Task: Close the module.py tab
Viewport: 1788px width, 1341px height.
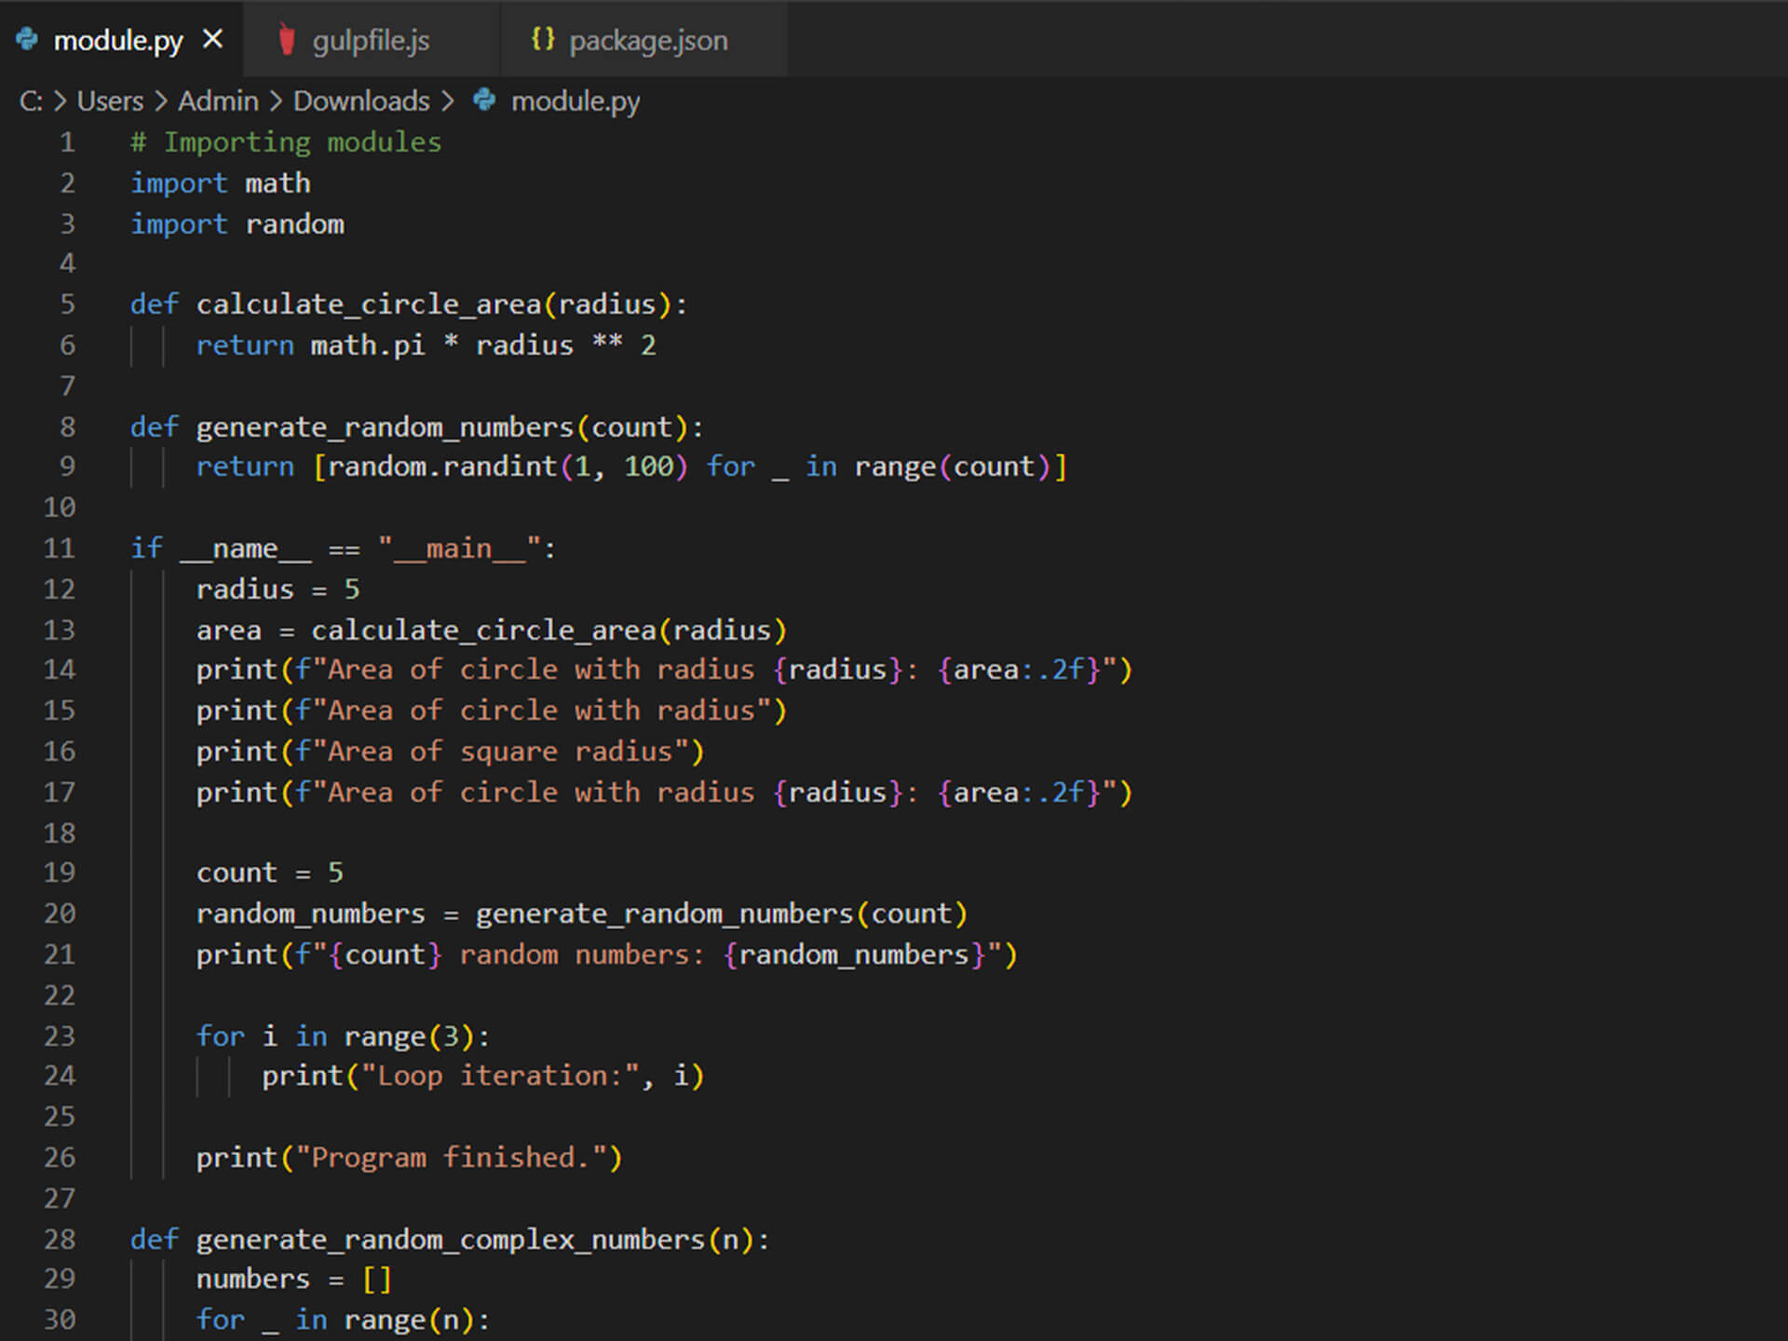Action: tap(213, 39)
